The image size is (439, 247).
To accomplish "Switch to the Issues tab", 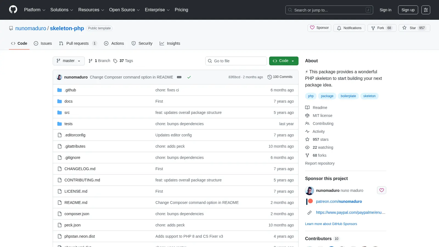I will [x=43, y=43].
